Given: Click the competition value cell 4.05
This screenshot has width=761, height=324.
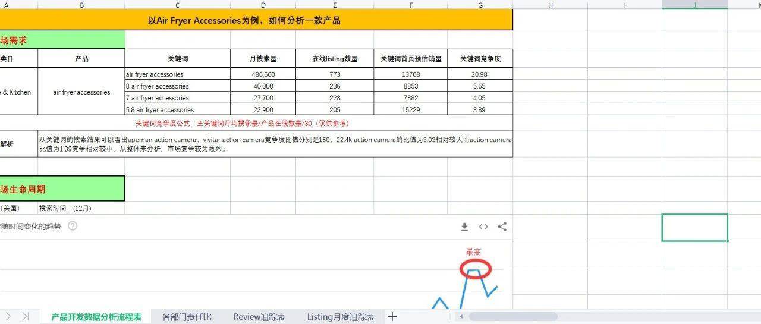Looking at the screenshot, I should tap(480, 98).
